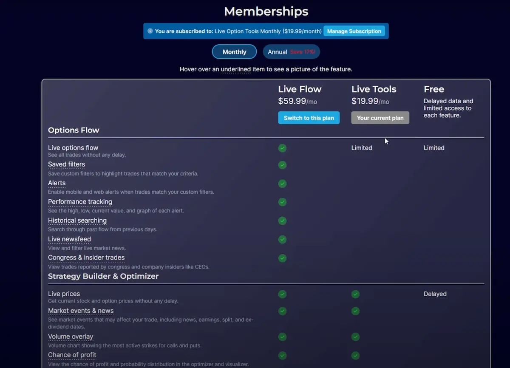Click the Live Tools plan heading
This screenshot has width=510, height=368.
point(374,89)
